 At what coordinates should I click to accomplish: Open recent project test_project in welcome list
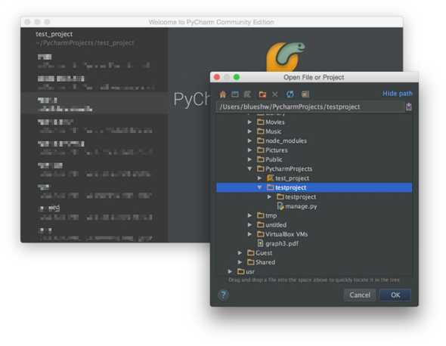85,39
